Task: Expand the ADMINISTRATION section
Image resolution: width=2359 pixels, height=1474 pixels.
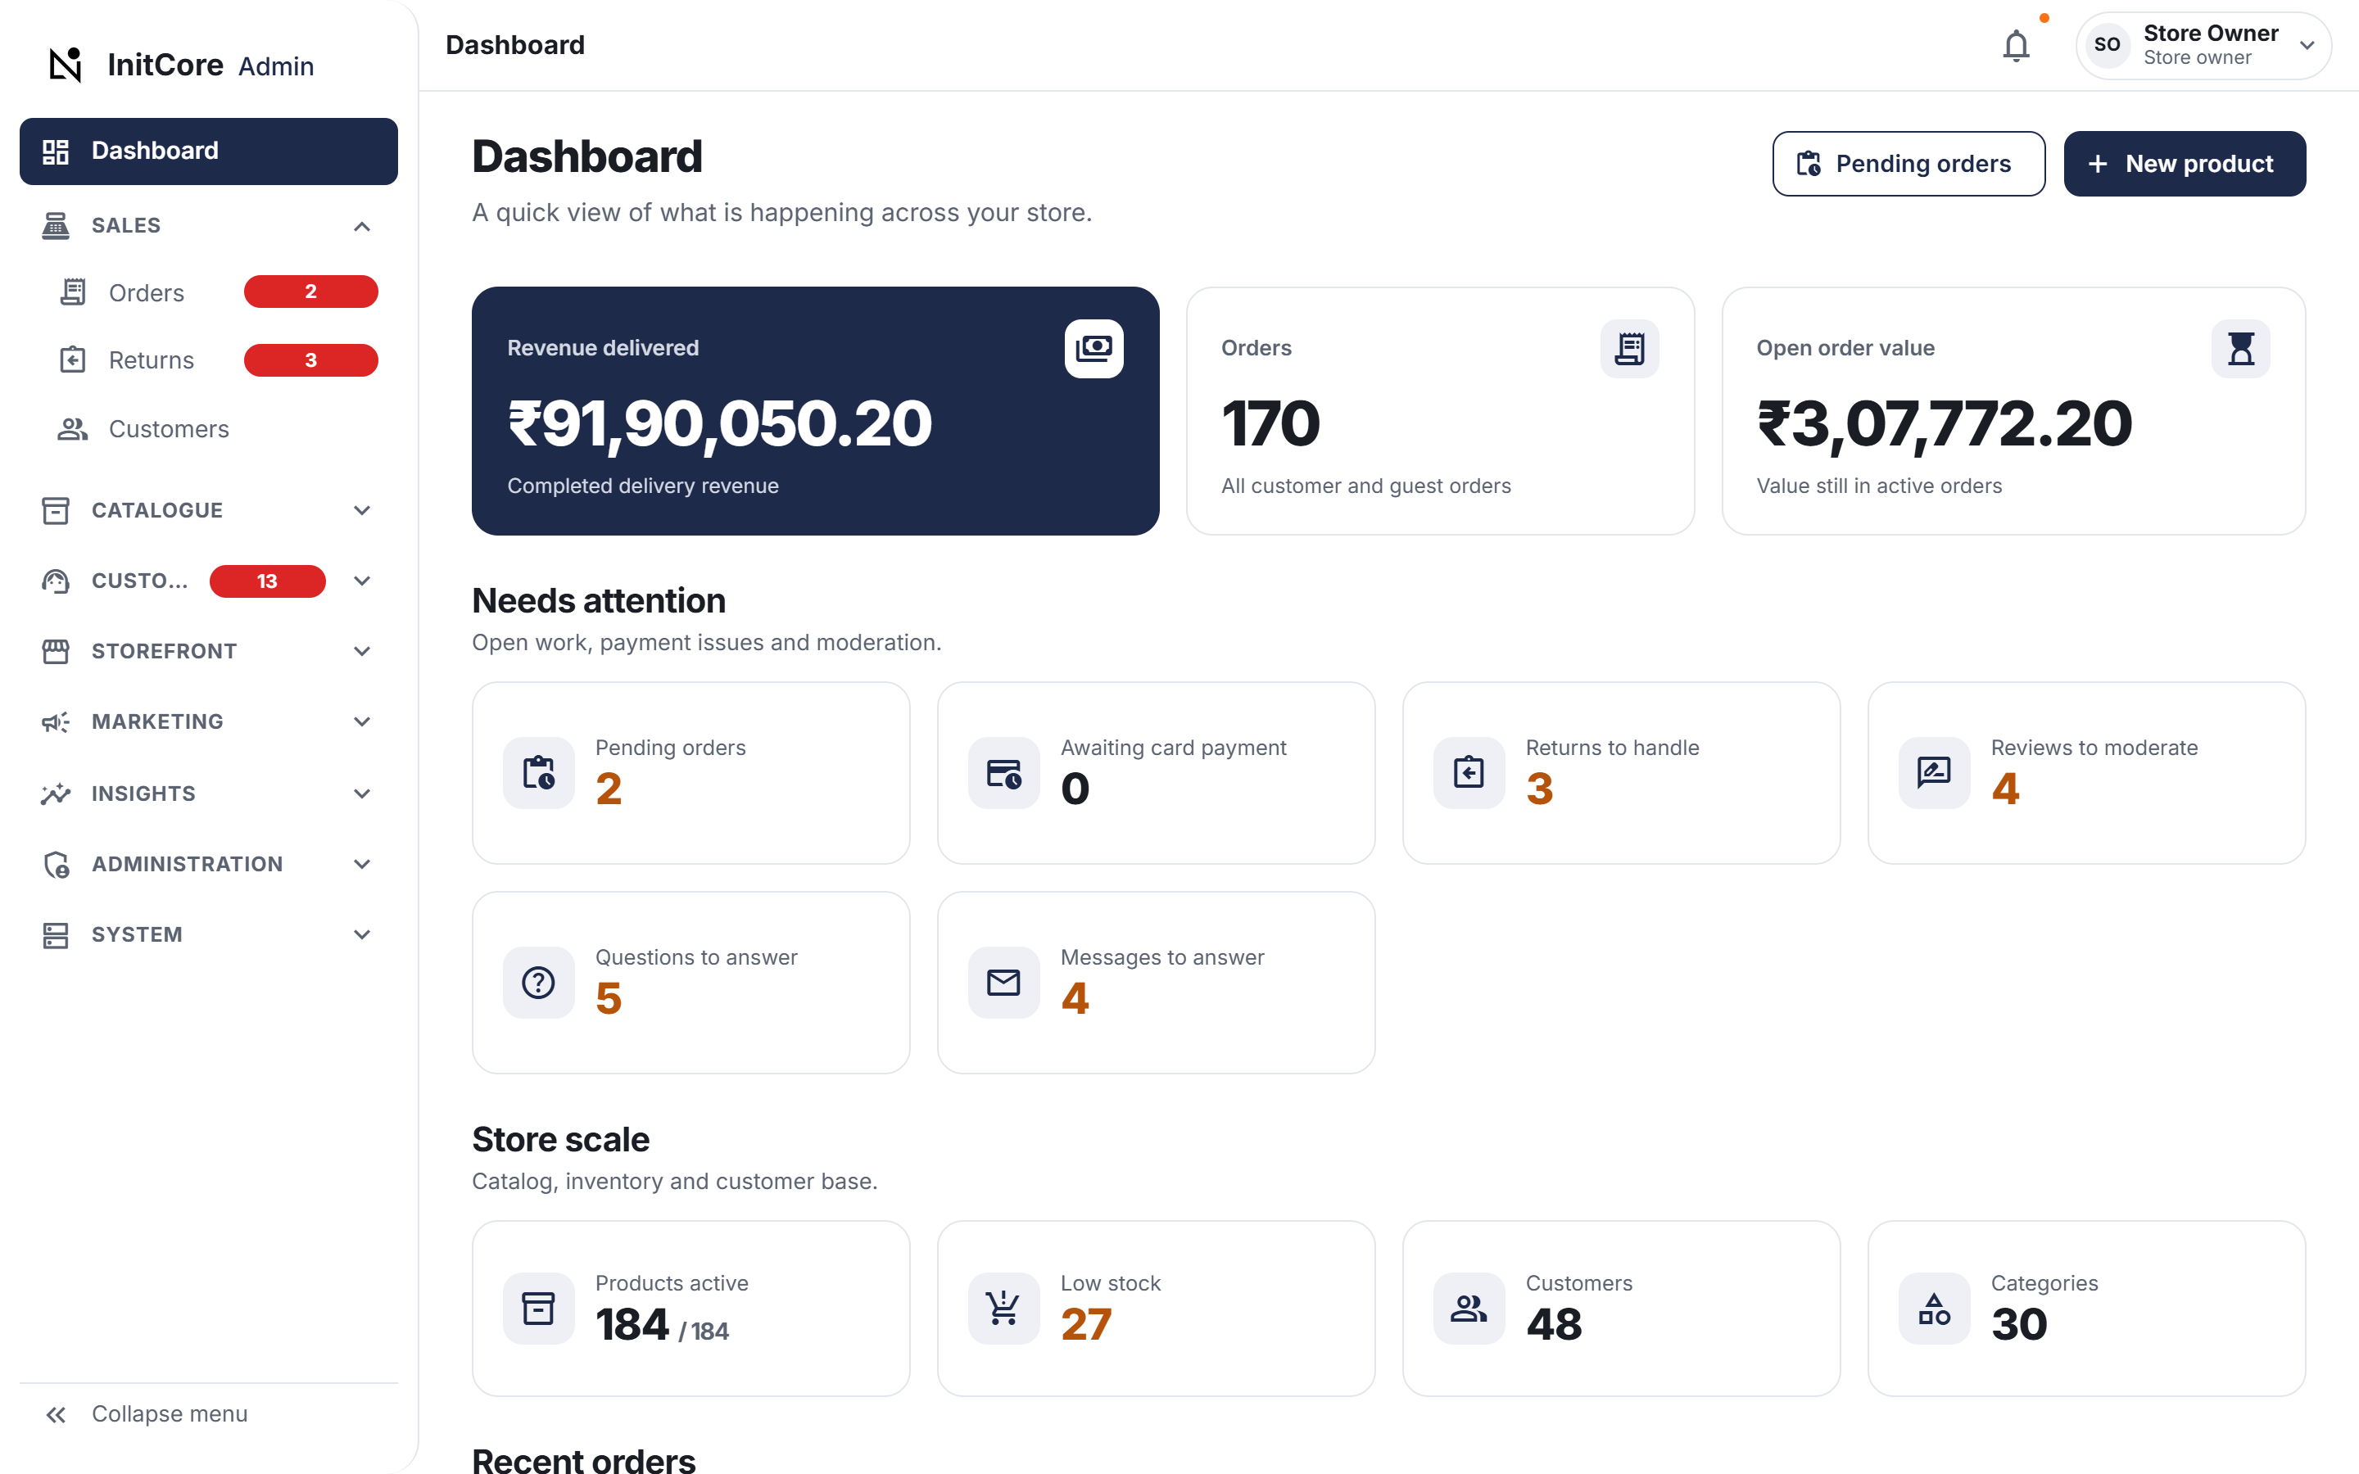Action: pos(209,864)
